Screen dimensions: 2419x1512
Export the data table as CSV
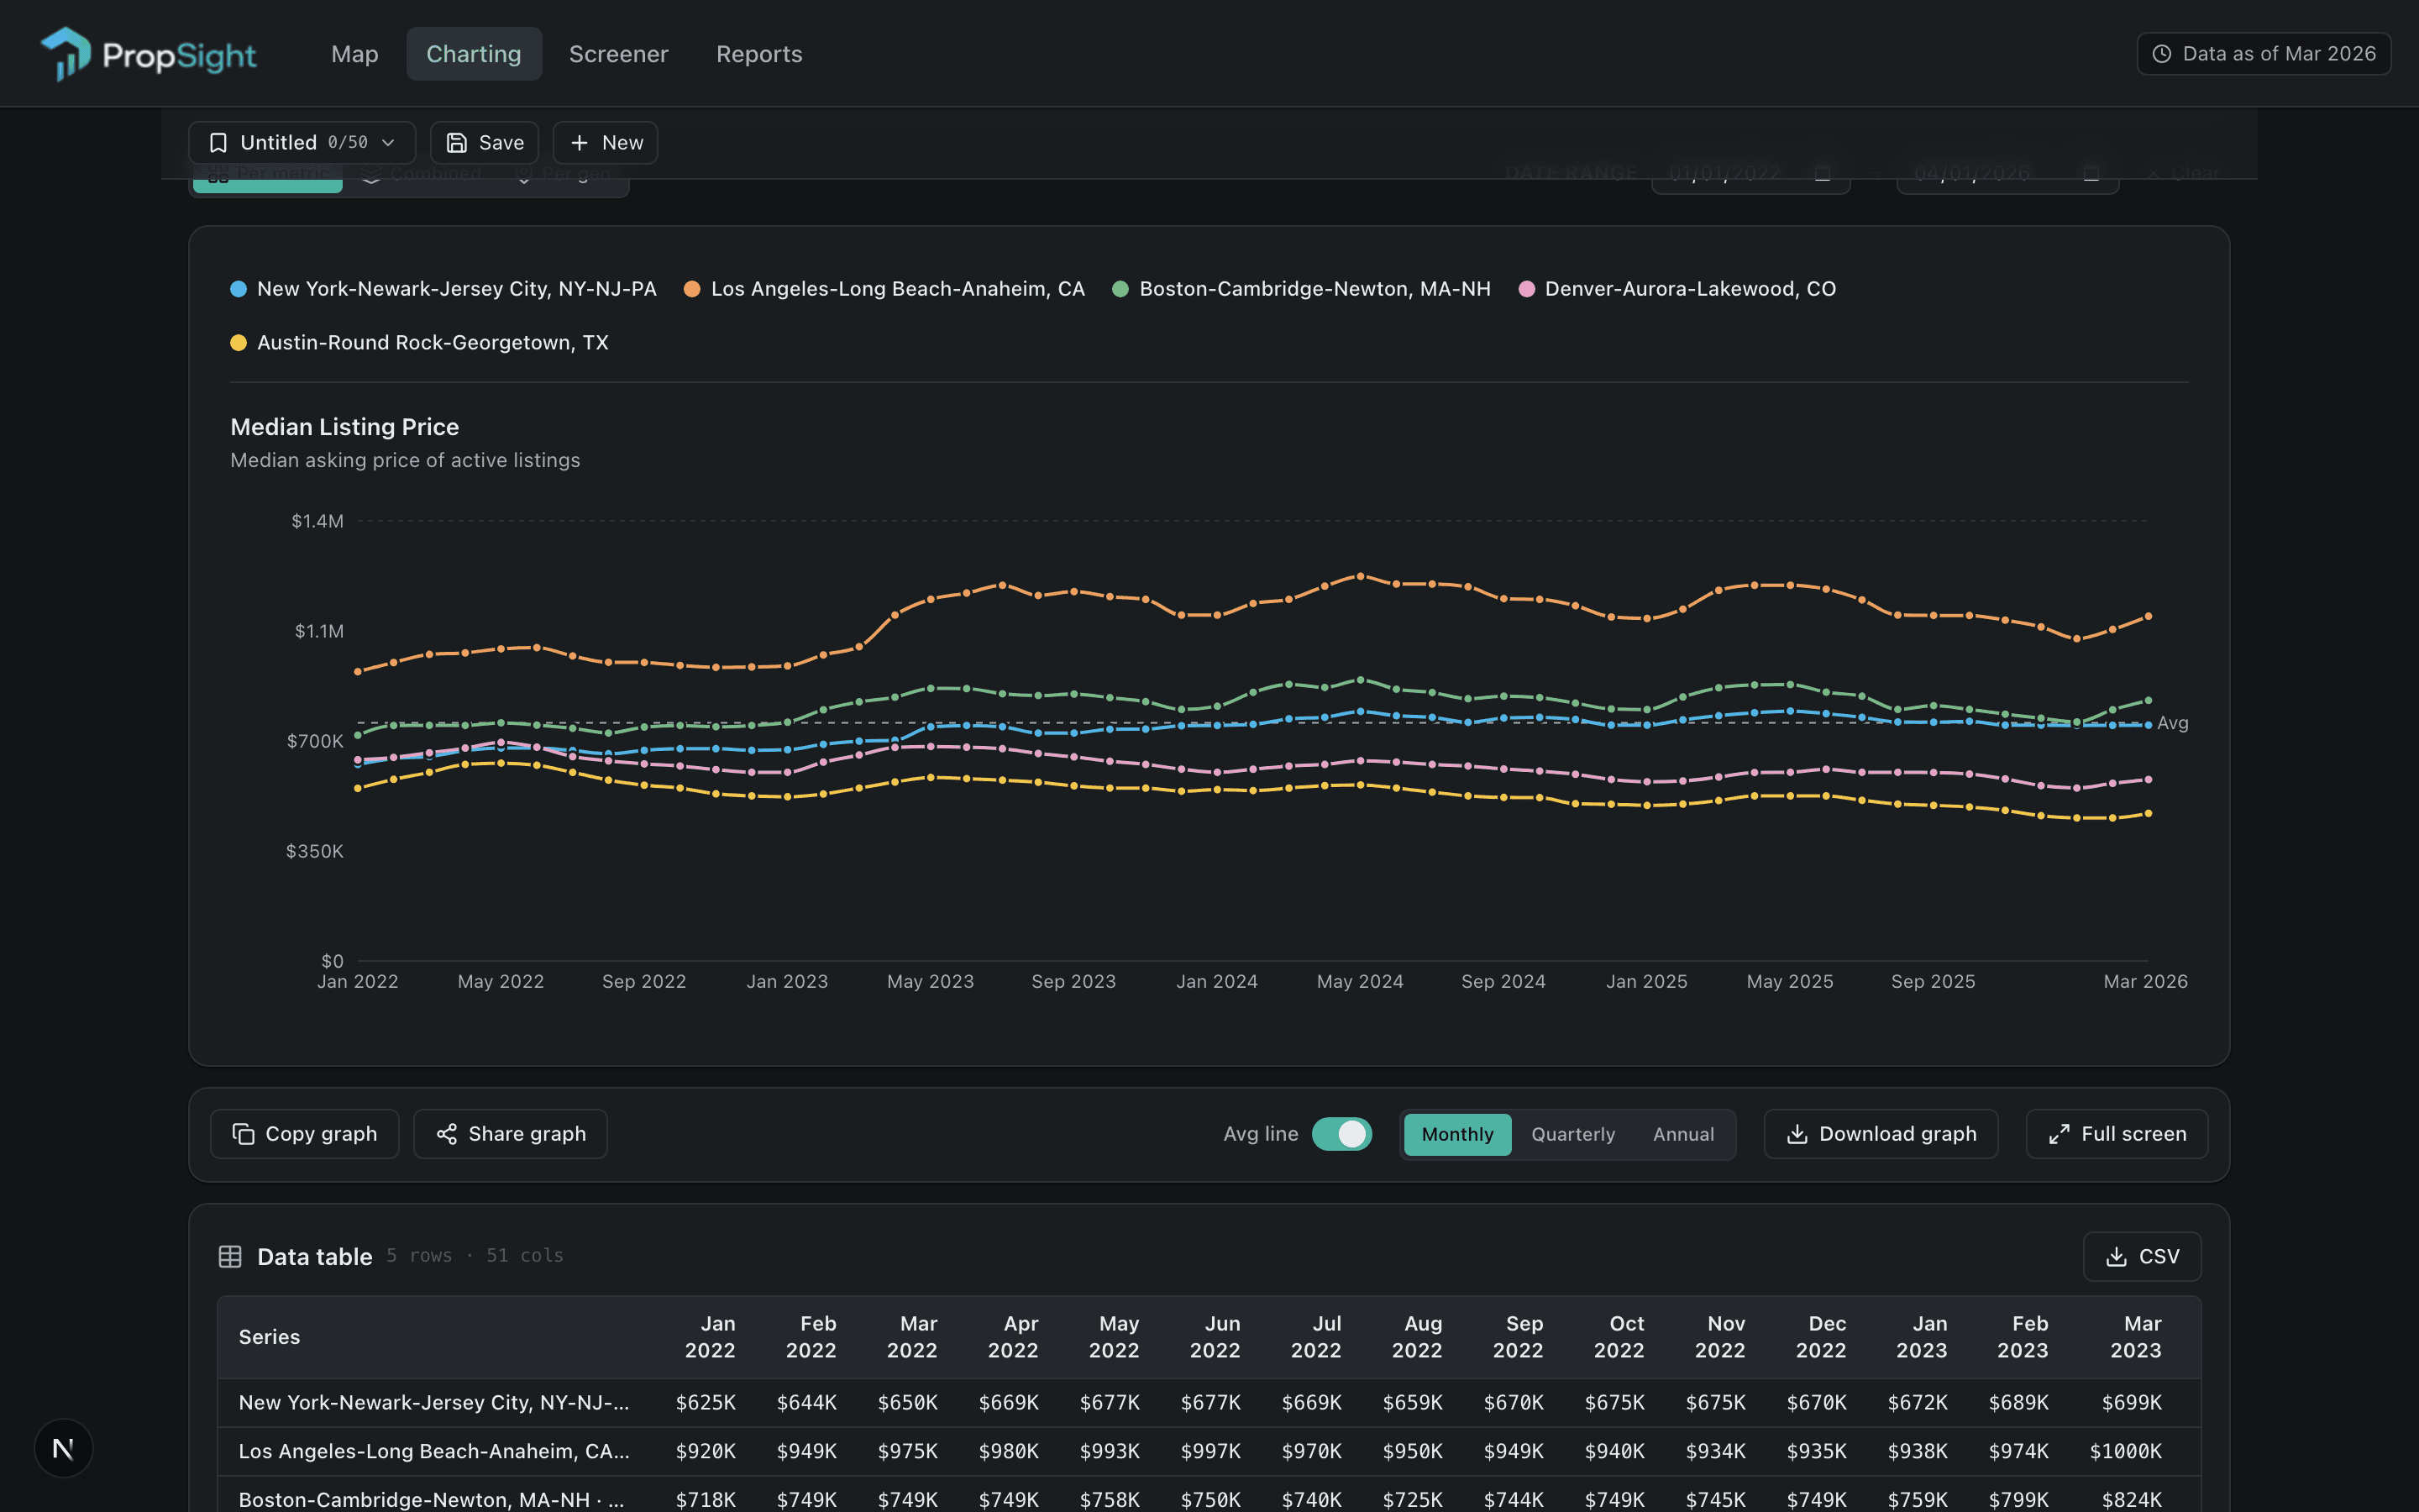2141,1257
